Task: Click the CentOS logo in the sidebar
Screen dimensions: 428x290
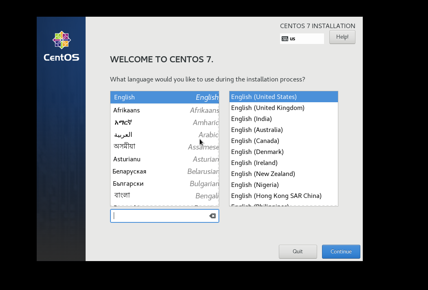Action: click(x=62, y=46)
